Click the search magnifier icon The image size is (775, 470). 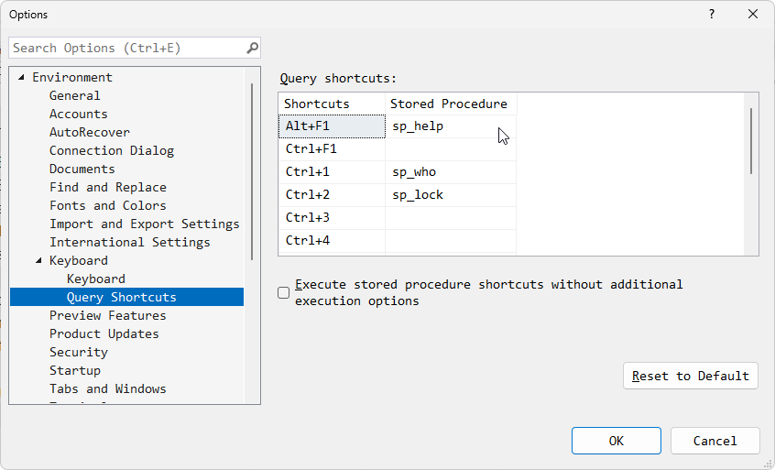tap(252, 48)
